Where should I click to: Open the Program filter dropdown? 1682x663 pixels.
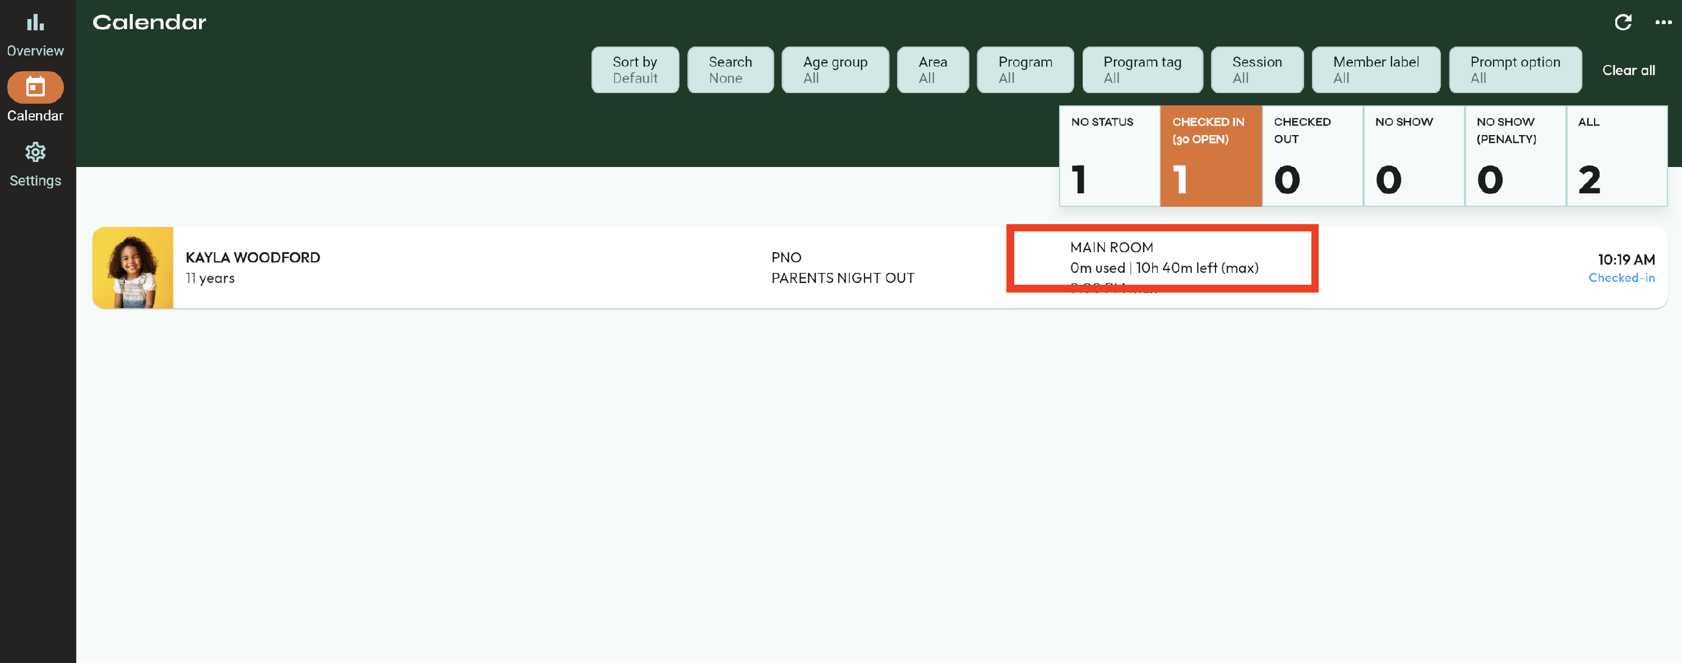coord(1024,70)
